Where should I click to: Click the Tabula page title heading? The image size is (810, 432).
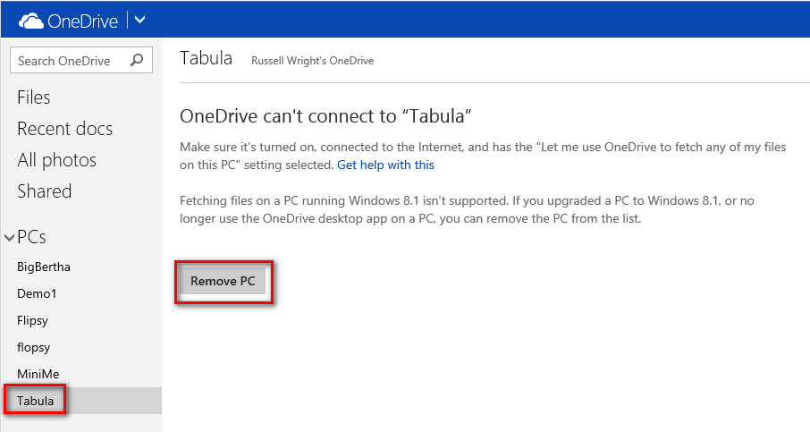pyautogui.click(x=206, y=59)
